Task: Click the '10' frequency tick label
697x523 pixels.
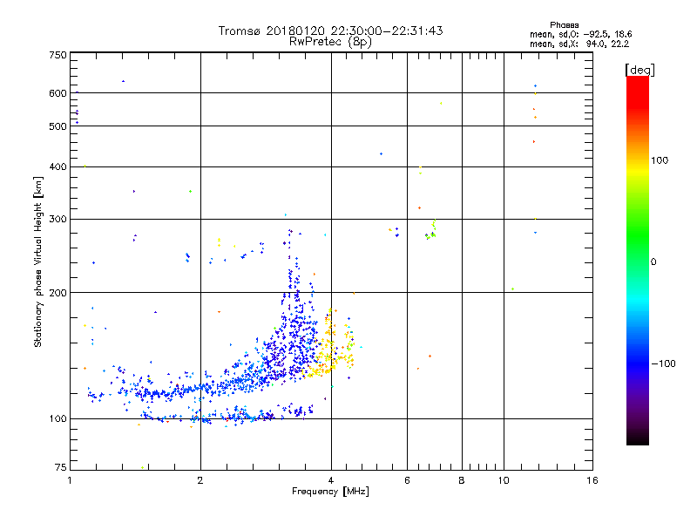Action: 504,480
